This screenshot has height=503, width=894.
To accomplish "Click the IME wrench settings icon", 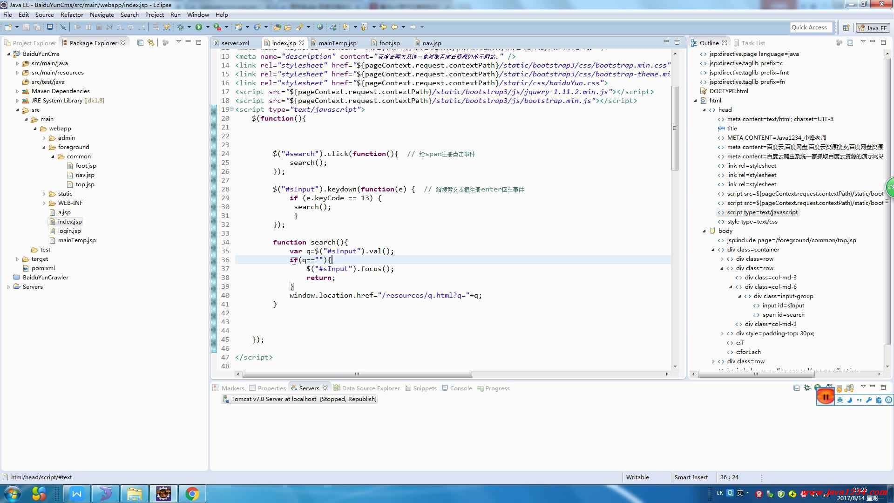I will (868, 400).
